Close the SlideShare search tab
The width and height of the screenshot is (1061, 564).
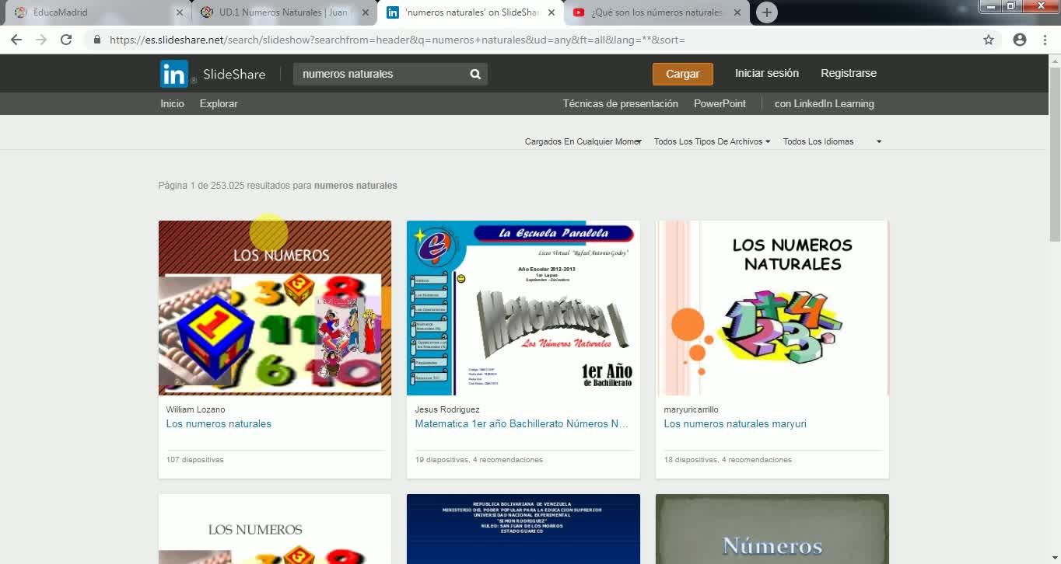pyautogui.click(x=552, y=12)
